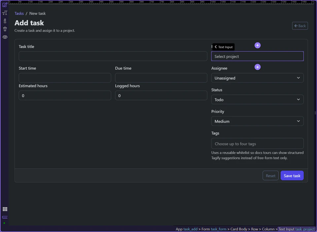Select the typography (TT) tool in the sidebar
The height and width of the screenshot is (232, 317).
pyautogui.click(x=5, y=13)
